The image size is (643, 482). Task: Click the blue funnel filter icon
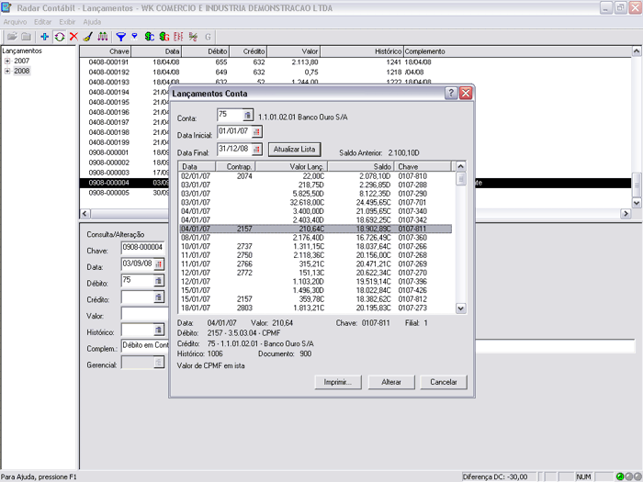click(x=120, y=37)
